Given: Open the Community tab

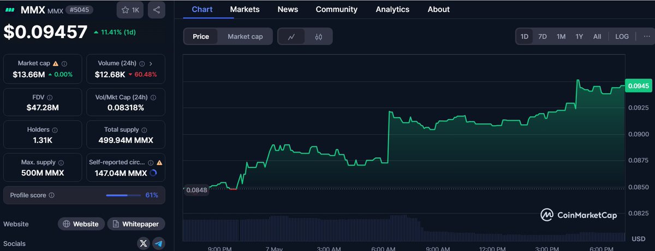Looking at the screenshot, I should click(337, 9).
